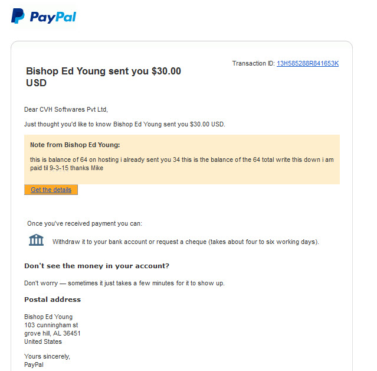Click the 'United States' country line
This screenshot has height=371, width=377.
pos(43,341)
